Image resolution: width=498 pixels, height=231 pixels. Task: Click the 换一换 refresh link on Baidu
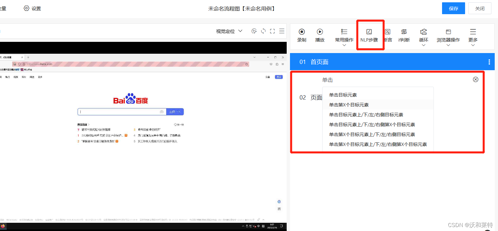pyautogui.click(x=179, y=125)
